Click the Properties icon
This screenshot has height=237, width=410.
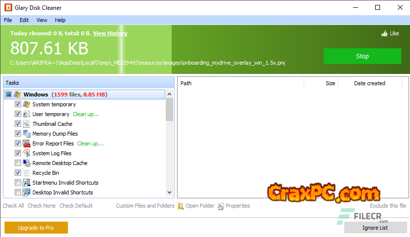(221, 206)
